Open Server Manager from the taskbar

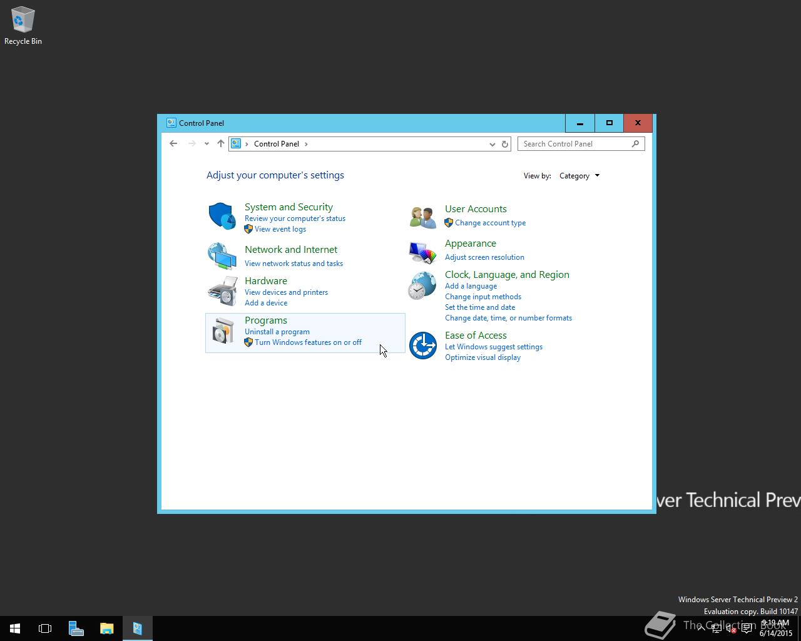pos(76,628)
